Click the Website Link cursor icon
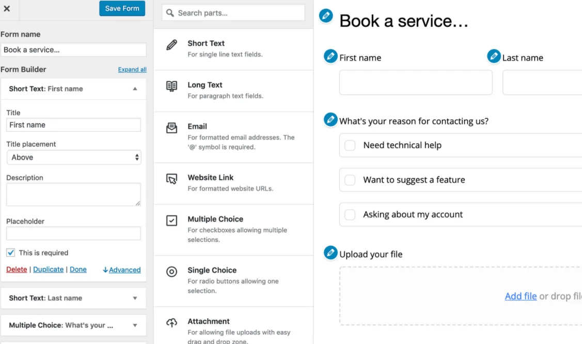Screen dimensions: 582x344 pyautogui.click(x=171, y=179)
